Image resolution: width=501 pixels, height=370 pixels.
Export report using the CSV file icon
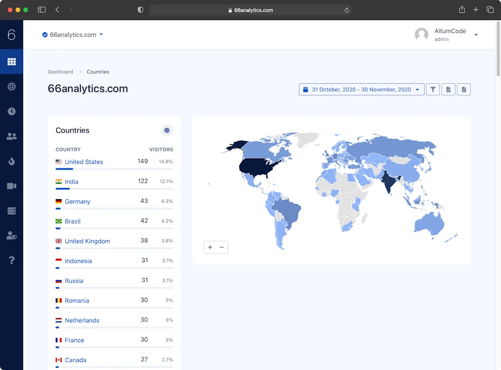(448, 89)
